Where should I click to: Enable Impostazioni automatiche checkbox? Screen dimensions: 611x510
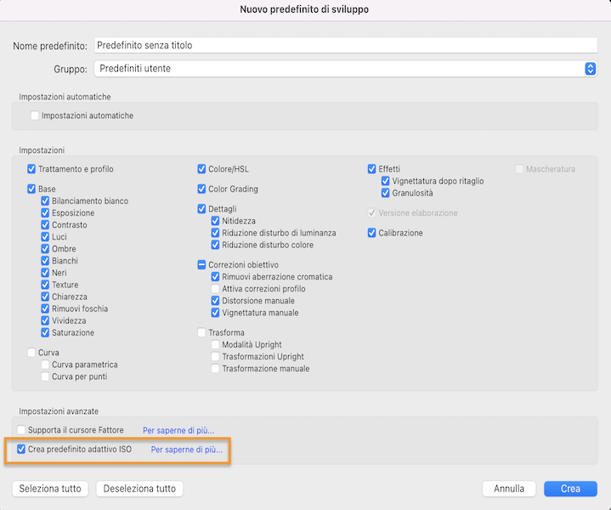point(35,116)
